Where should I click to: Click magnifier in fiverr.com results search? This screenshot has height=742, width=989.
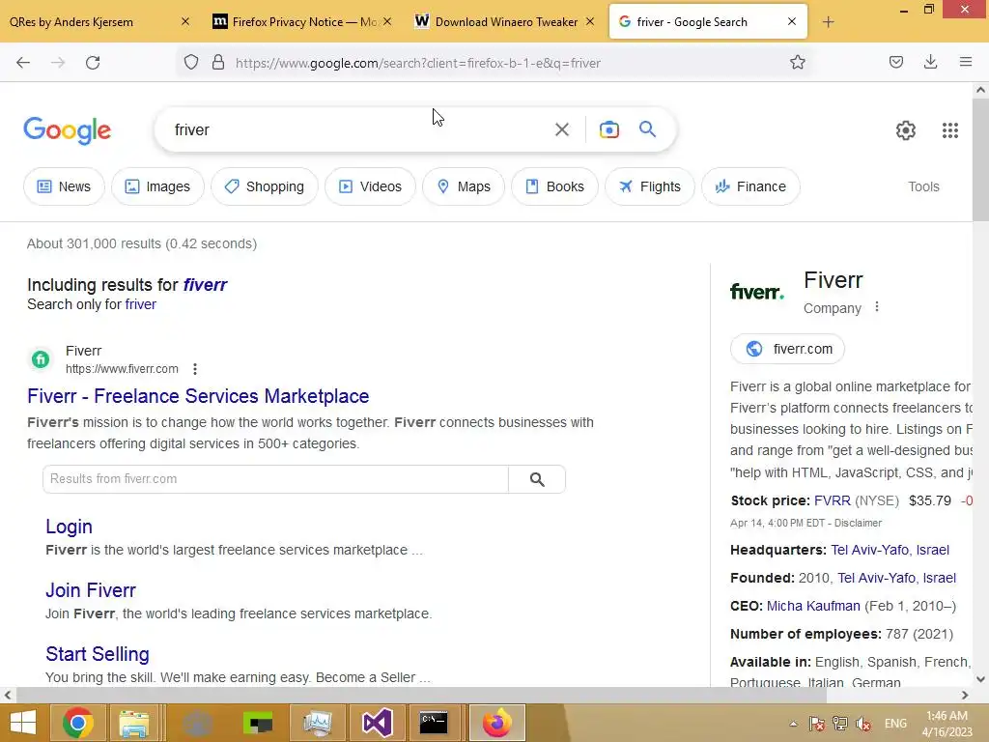[x=537, y=479]
